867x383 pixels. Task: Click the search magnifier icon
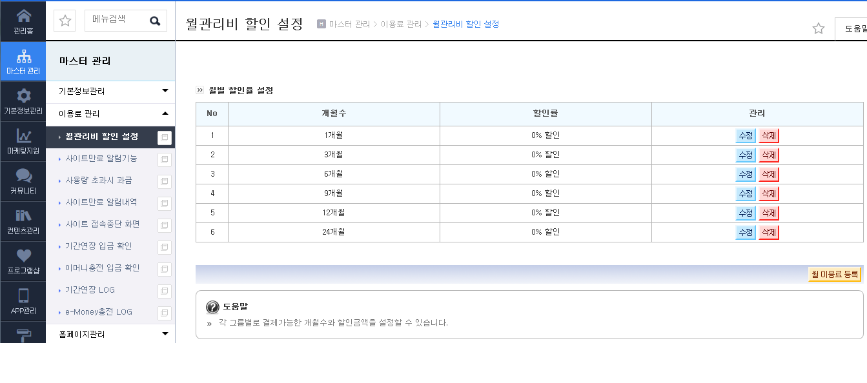(x=155, y=21)
